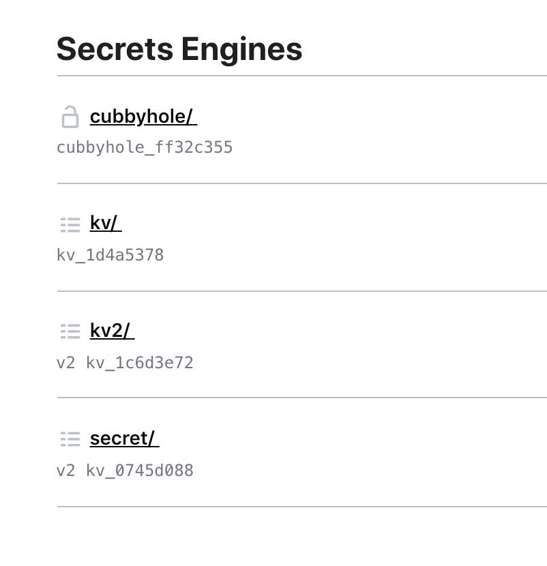547x566 pixels.
Task: Click the list icon beside kv2/
Action: (70, 331)
